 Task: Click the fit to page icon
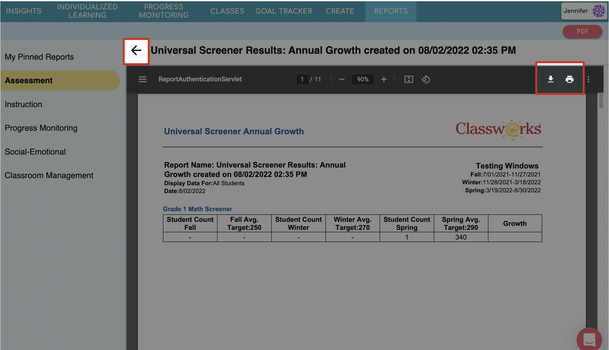point(409,80)
